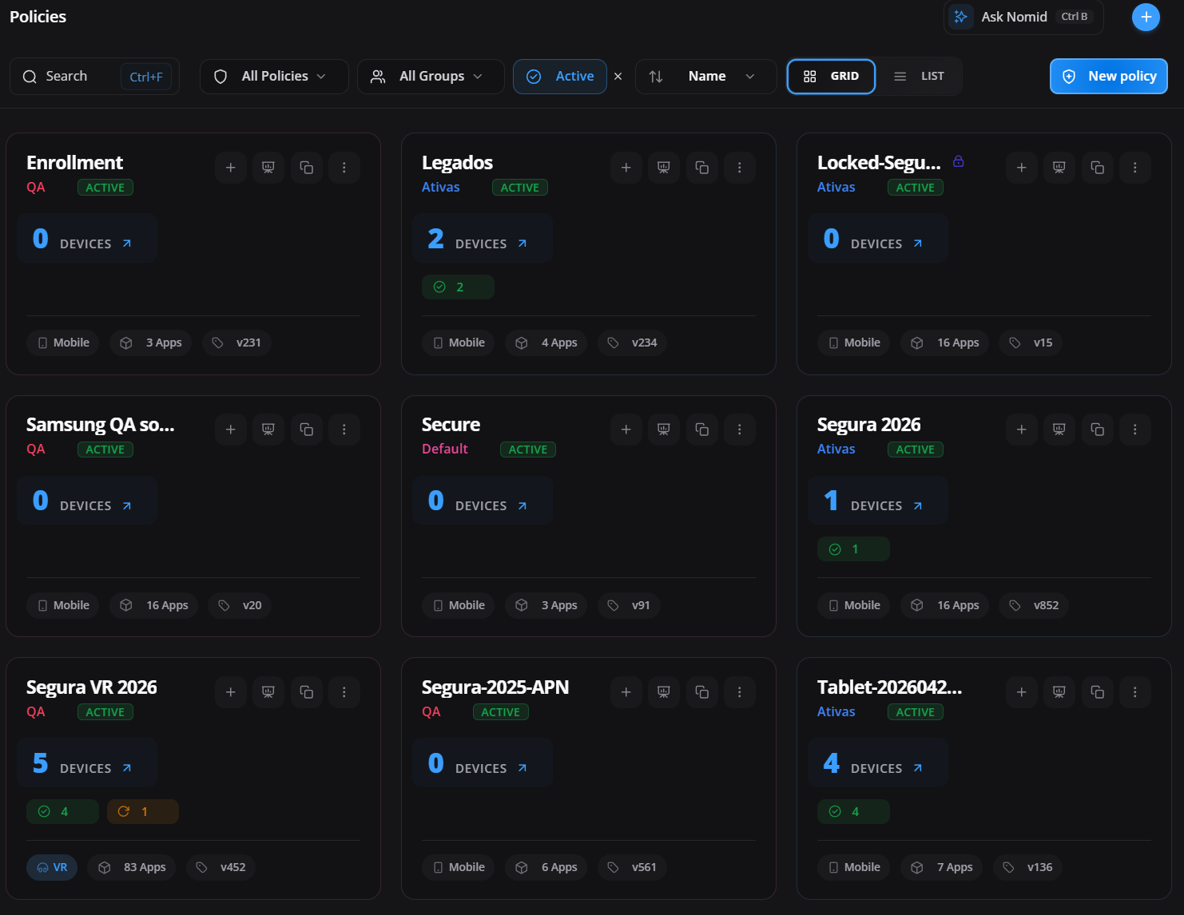The height and width of the screenshot is (915, 1184).
Task: Click the presentation icon on Legados card
Action: [x=664, y=168]
